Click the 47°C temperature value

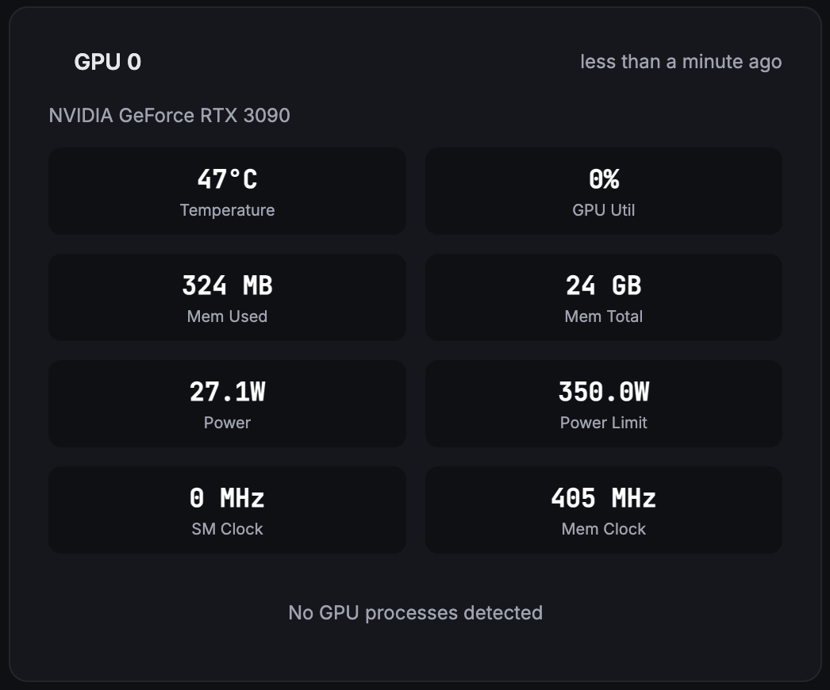click(227, 179)
